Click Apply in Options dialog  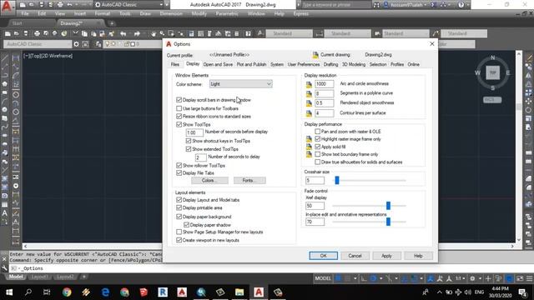[x=386, y=256]
